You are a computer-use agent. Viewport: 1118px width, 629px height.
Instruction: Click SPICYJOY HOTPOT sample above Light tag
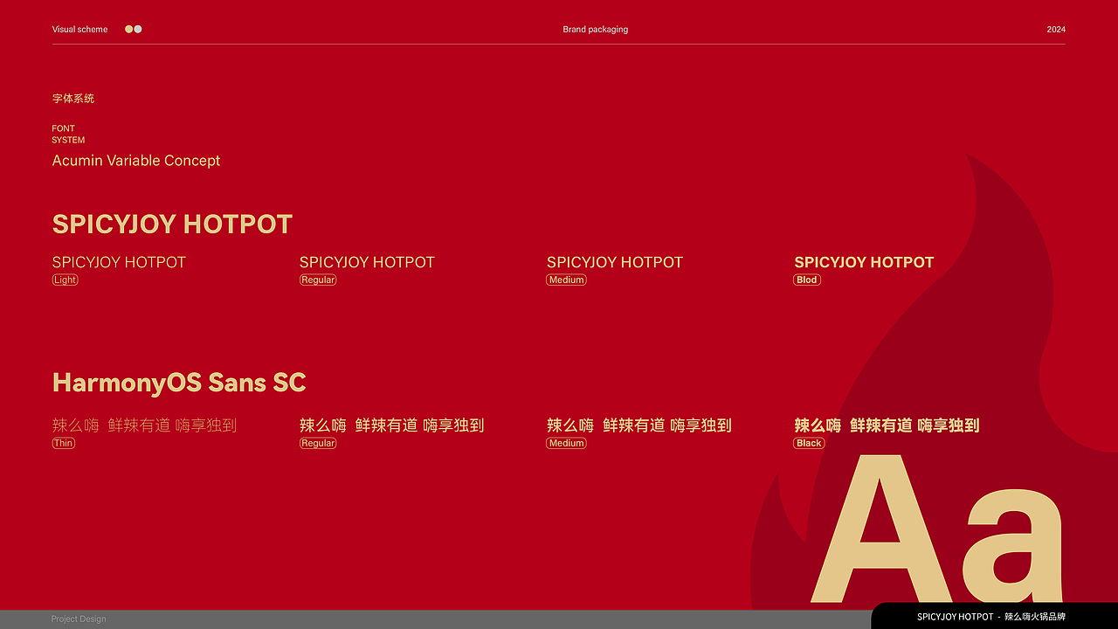point(119,262)
